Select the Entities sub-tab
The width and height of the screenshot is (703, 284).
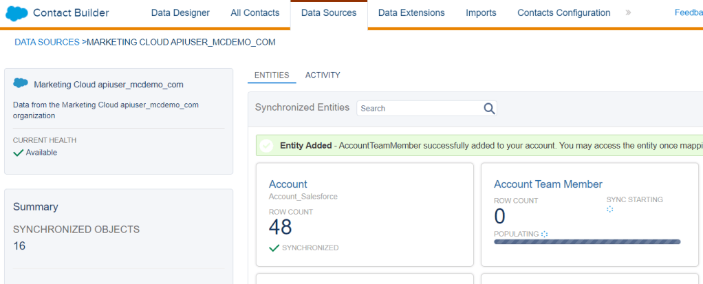[272, 75]
